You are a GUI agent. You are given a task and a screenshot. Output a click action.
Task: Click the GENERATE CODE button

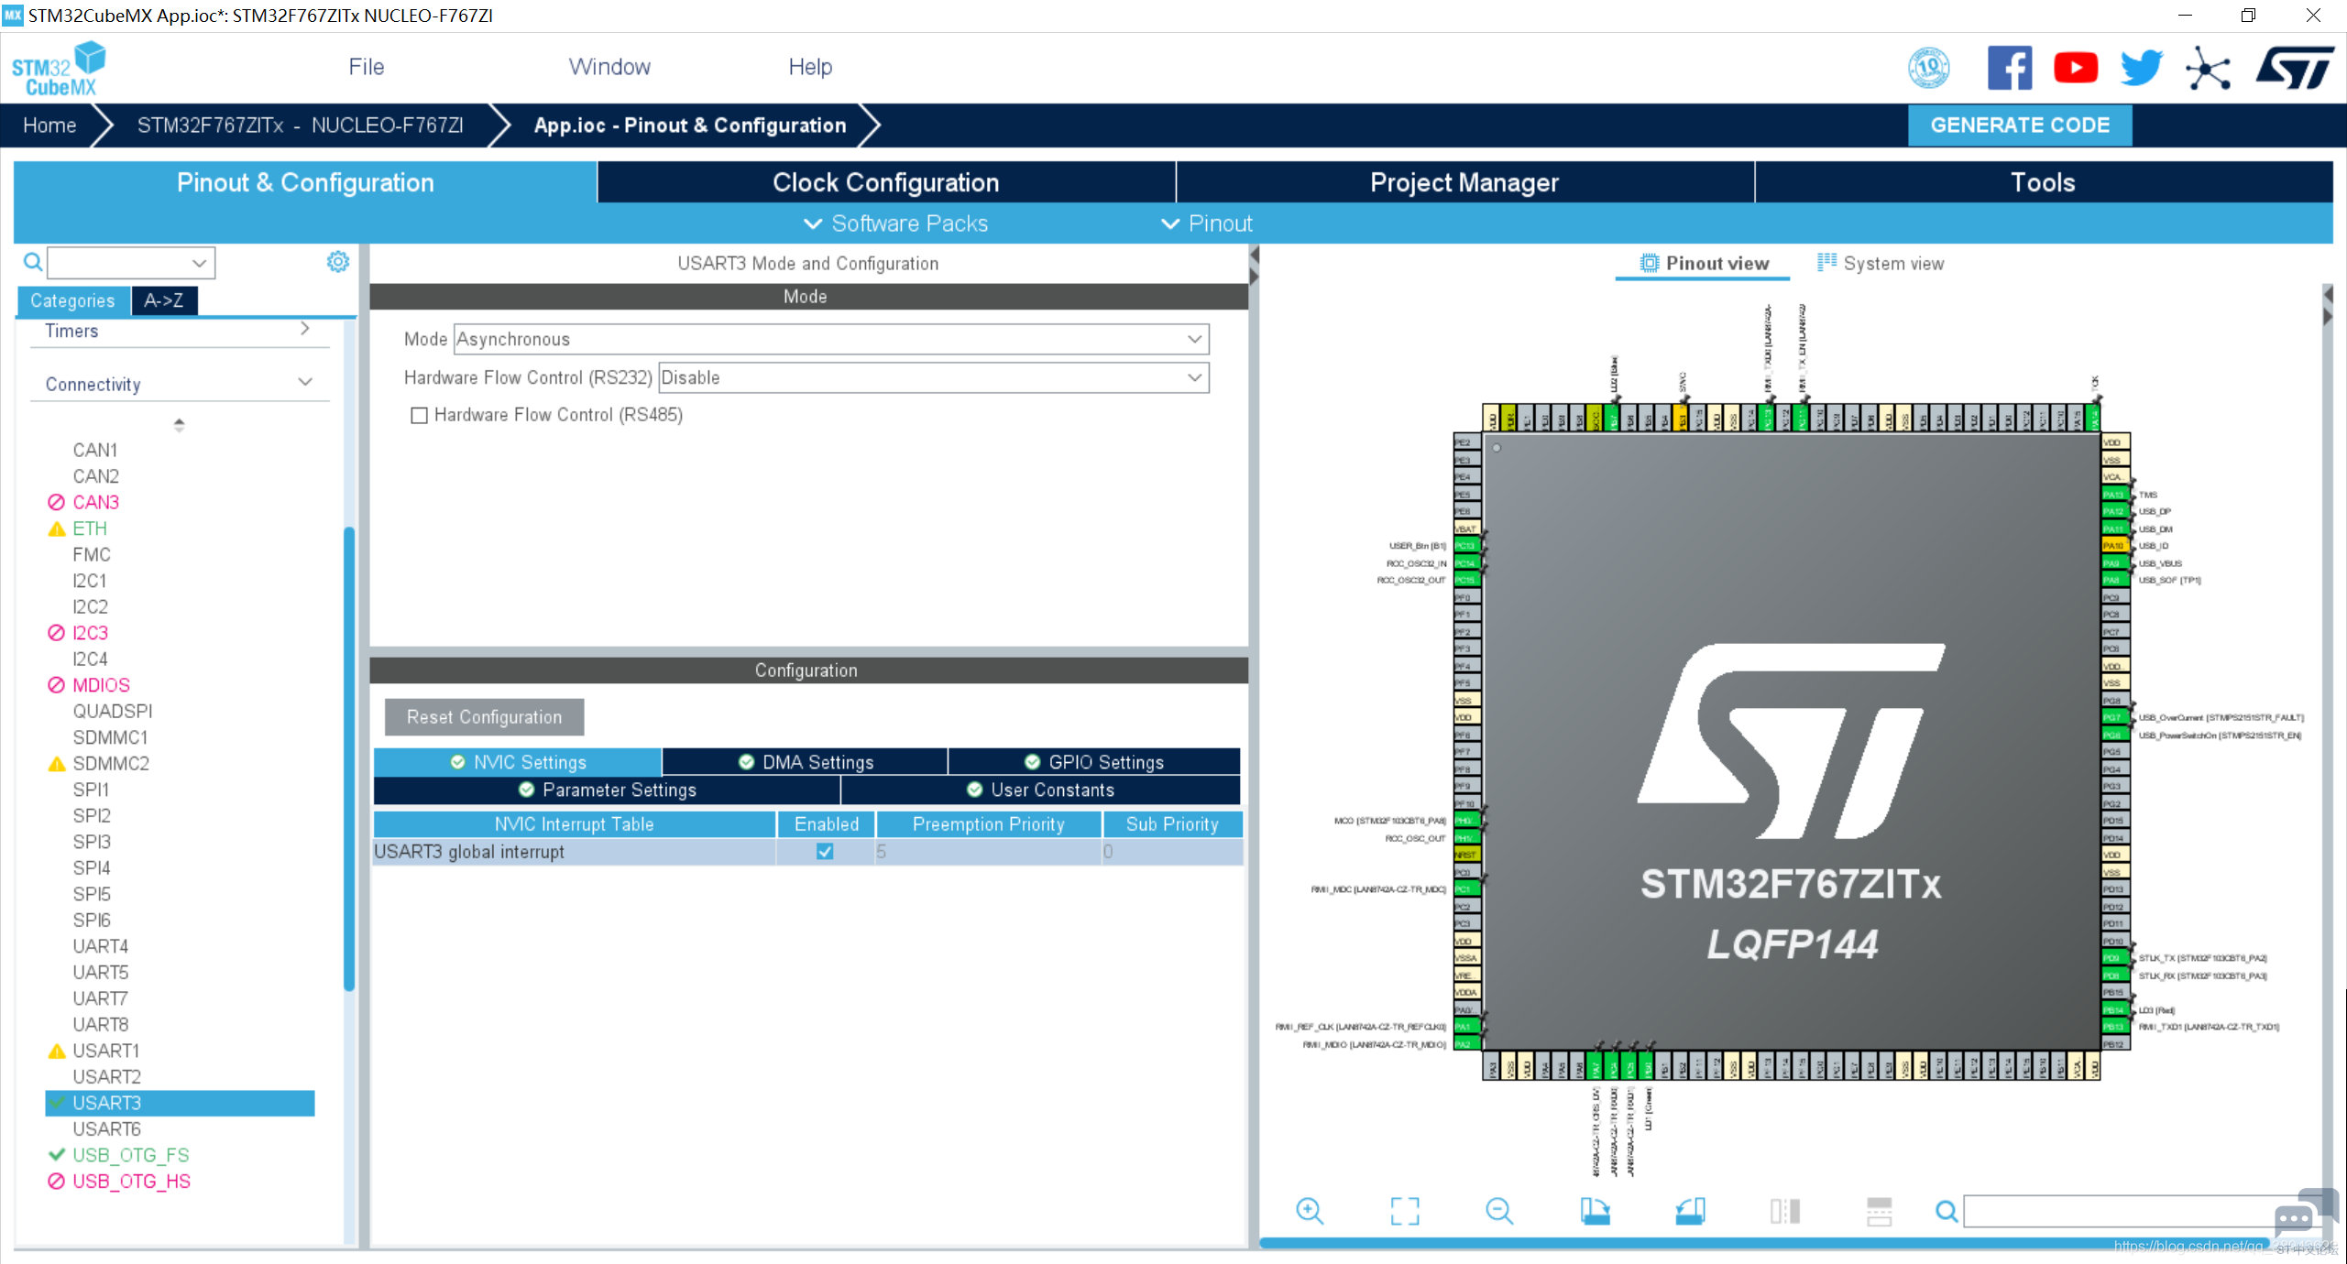coord(2020,125)
